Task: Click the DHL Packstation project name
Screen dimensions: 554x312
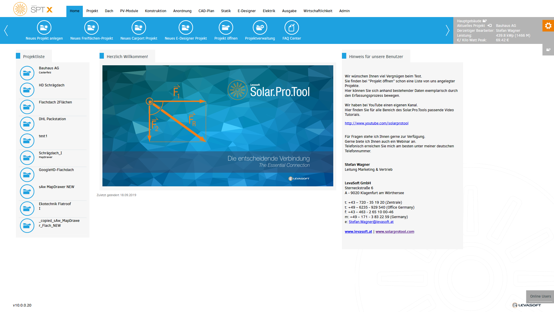Action: (52, 119)
